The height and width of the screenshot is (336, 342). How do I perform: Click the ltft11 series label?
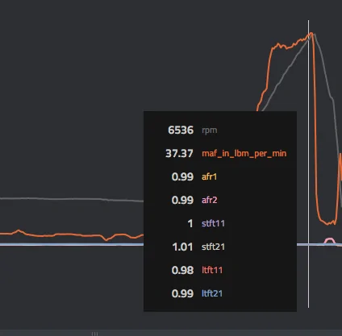tap(212, 270)
